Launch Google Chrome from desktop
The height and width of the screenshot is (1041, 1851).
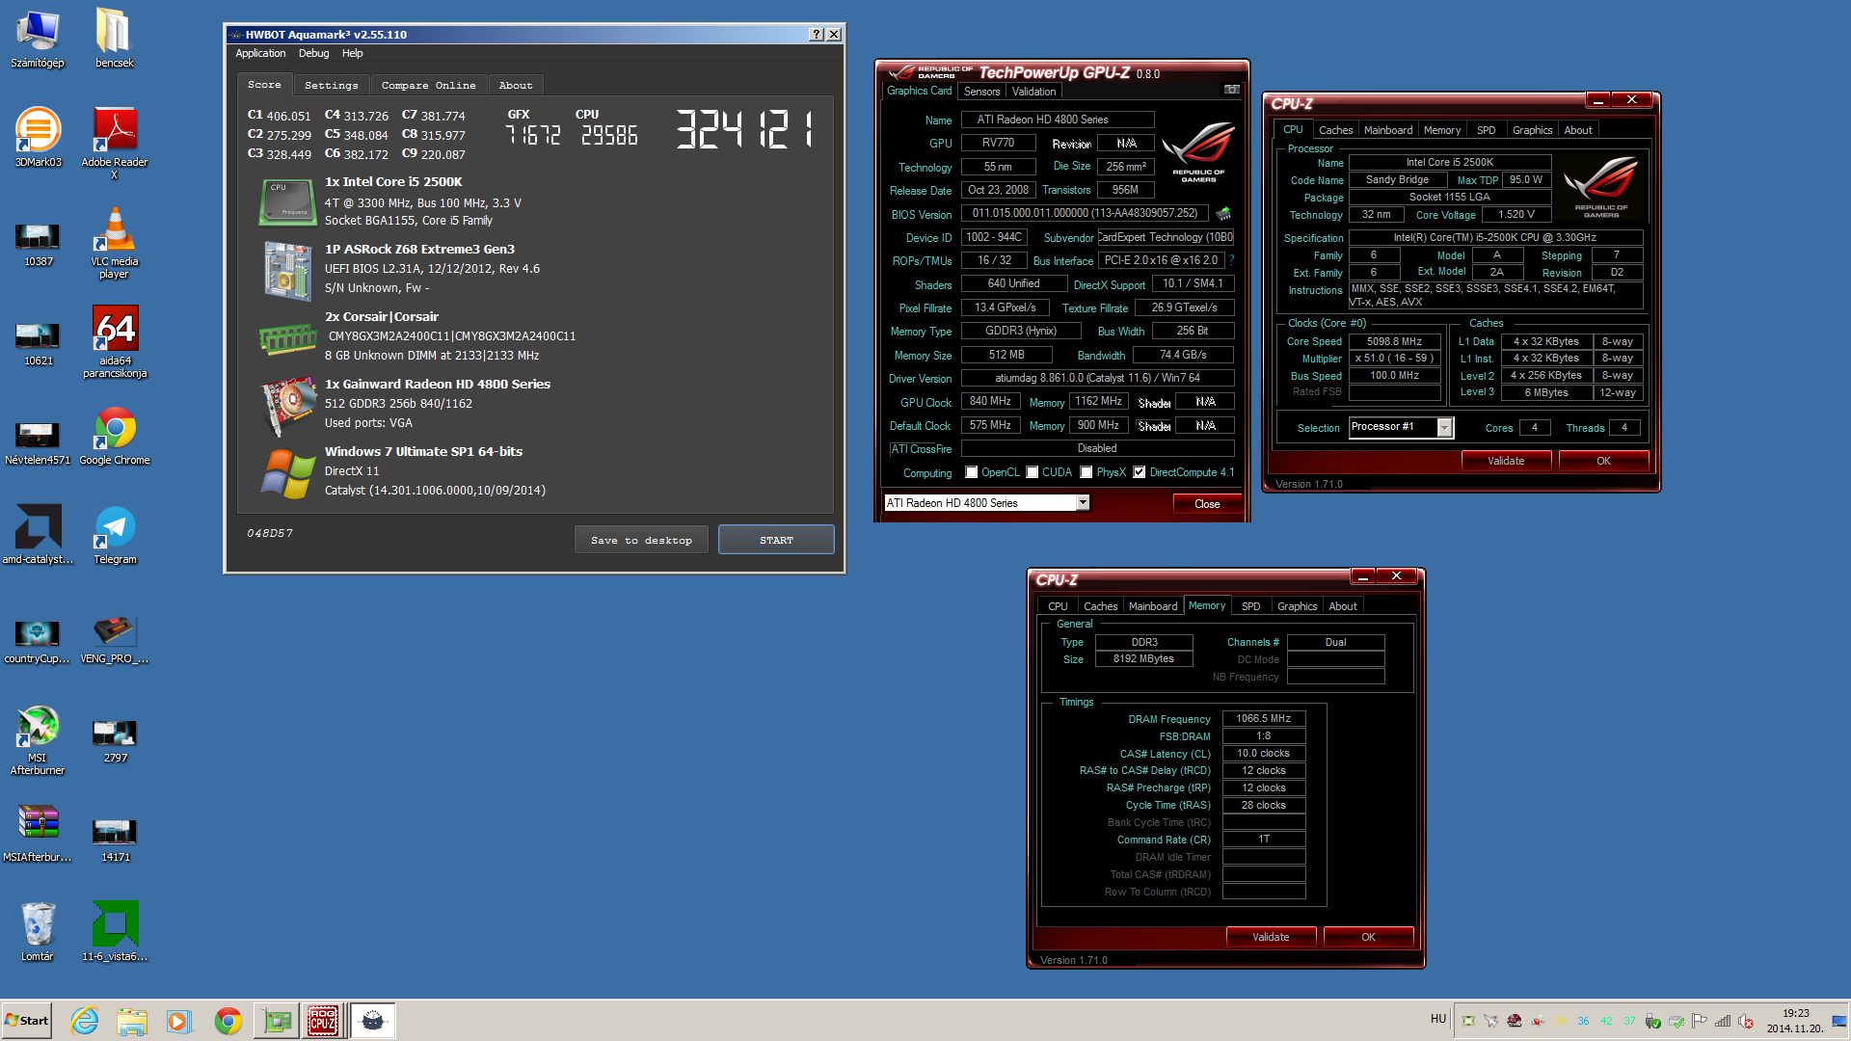pyautogui.click(x=114, y=437)
